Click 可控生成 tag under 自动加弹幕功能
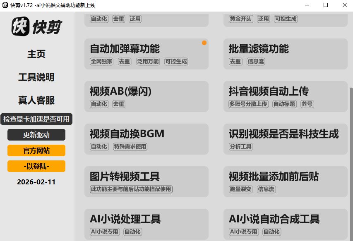This screenshot has height=241, width=353. click(176, 61)
